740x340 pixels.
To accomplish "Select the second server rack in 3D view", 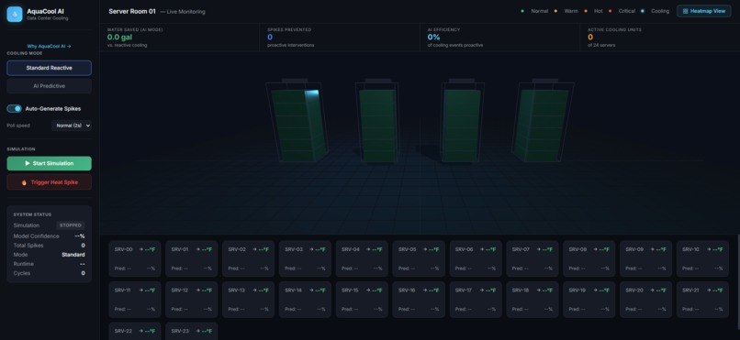I will coord(377,121).
